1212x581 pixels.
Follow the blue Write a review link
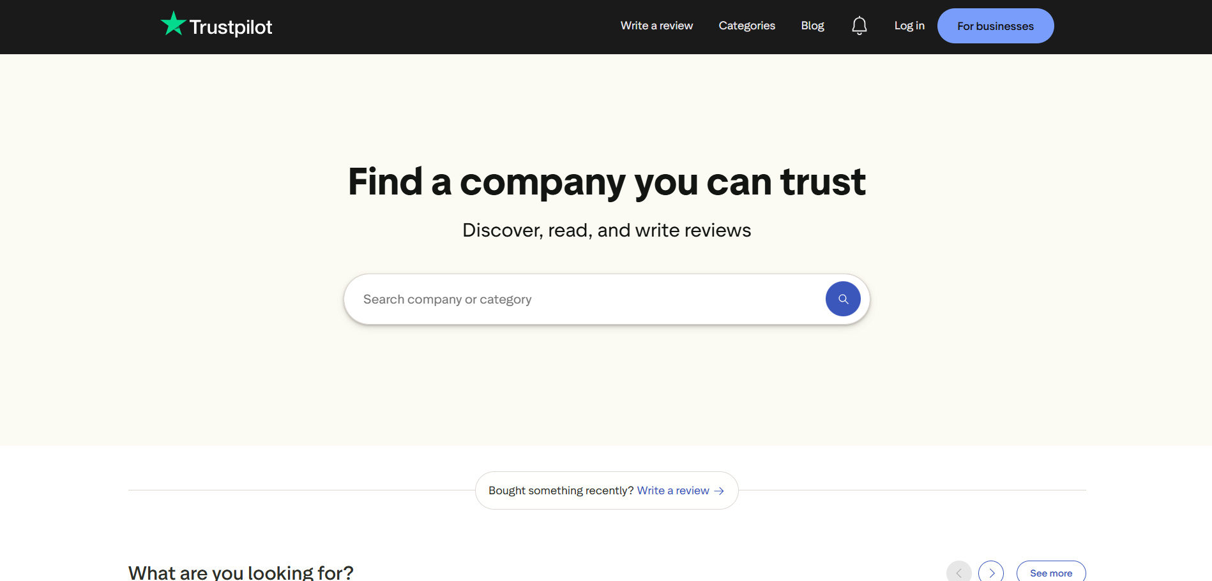673,490
